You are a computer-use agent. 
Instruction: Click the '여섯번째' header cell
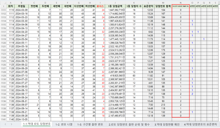(90, 6)
